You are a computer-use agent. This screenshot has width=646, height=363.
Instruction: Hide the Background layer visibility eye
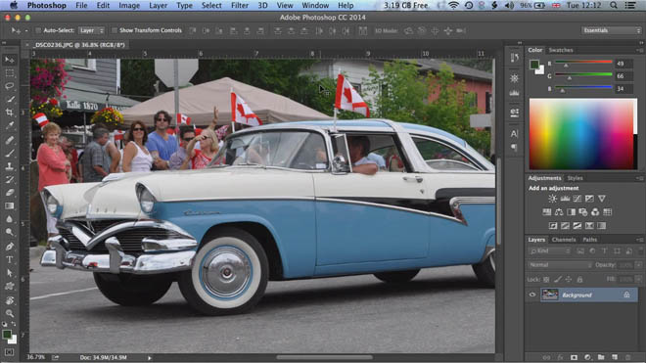pos(532,295)
